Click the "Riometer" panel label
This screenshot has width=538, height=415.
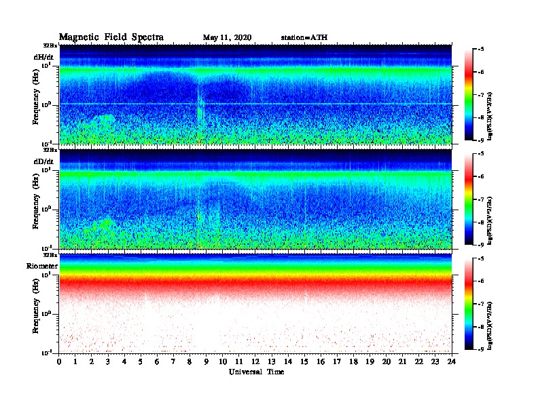[42, 266]
